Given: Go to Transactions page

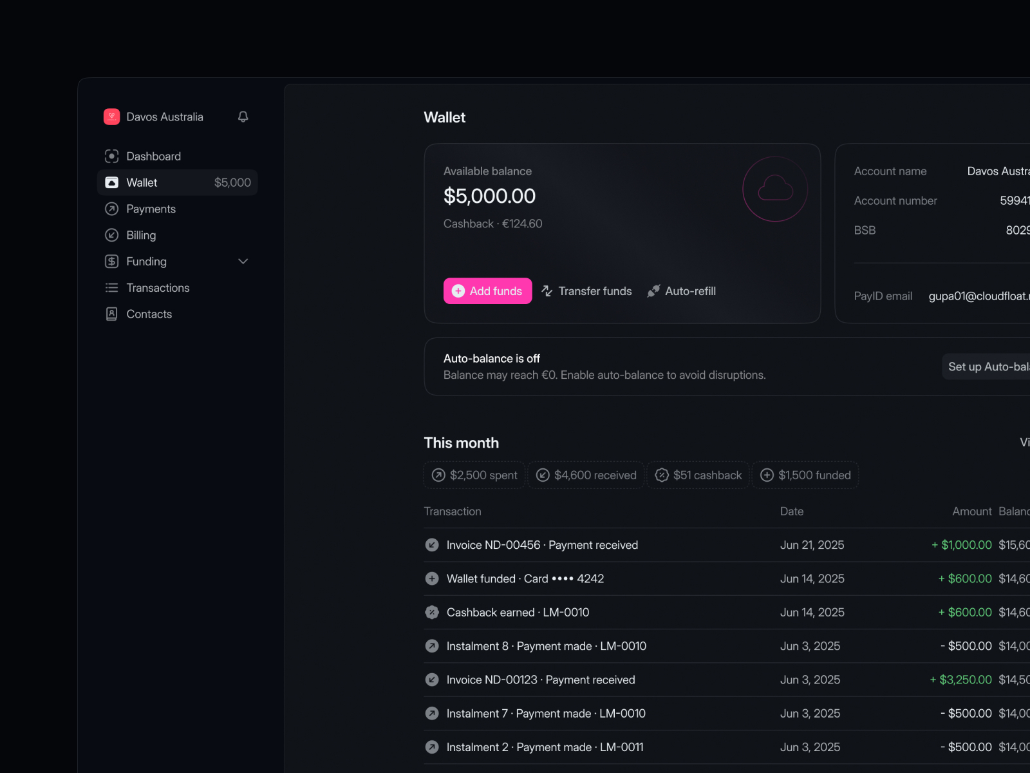Looking at the screenshot, I should tap(158, 288).
